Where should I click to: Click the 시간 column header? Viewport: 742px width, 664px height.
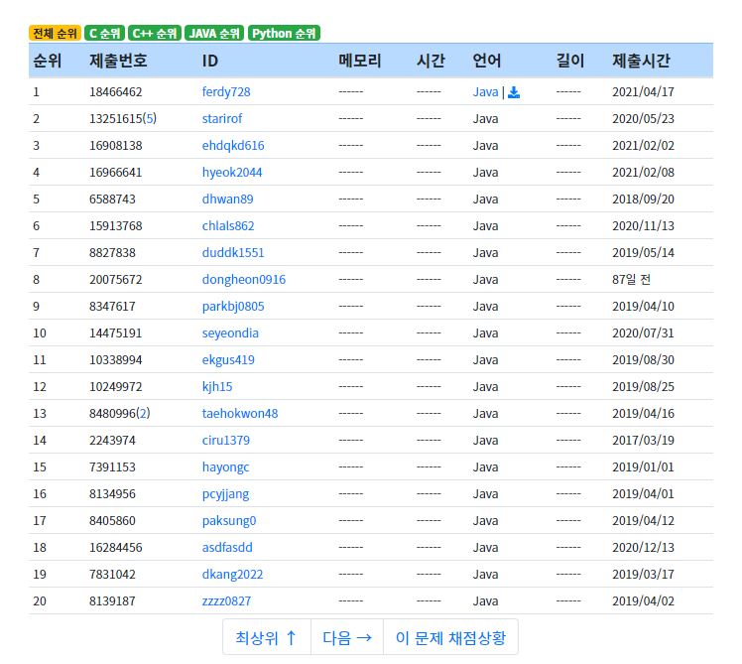coord(431,61)
